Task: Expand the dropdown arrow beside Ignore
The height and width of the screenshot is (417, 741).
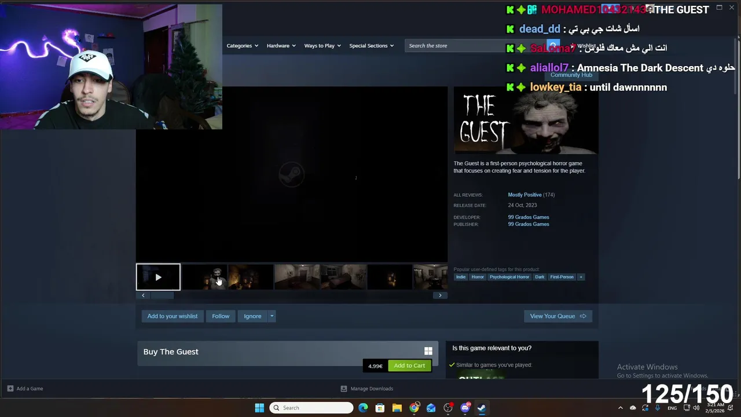Action: [272, 316]
